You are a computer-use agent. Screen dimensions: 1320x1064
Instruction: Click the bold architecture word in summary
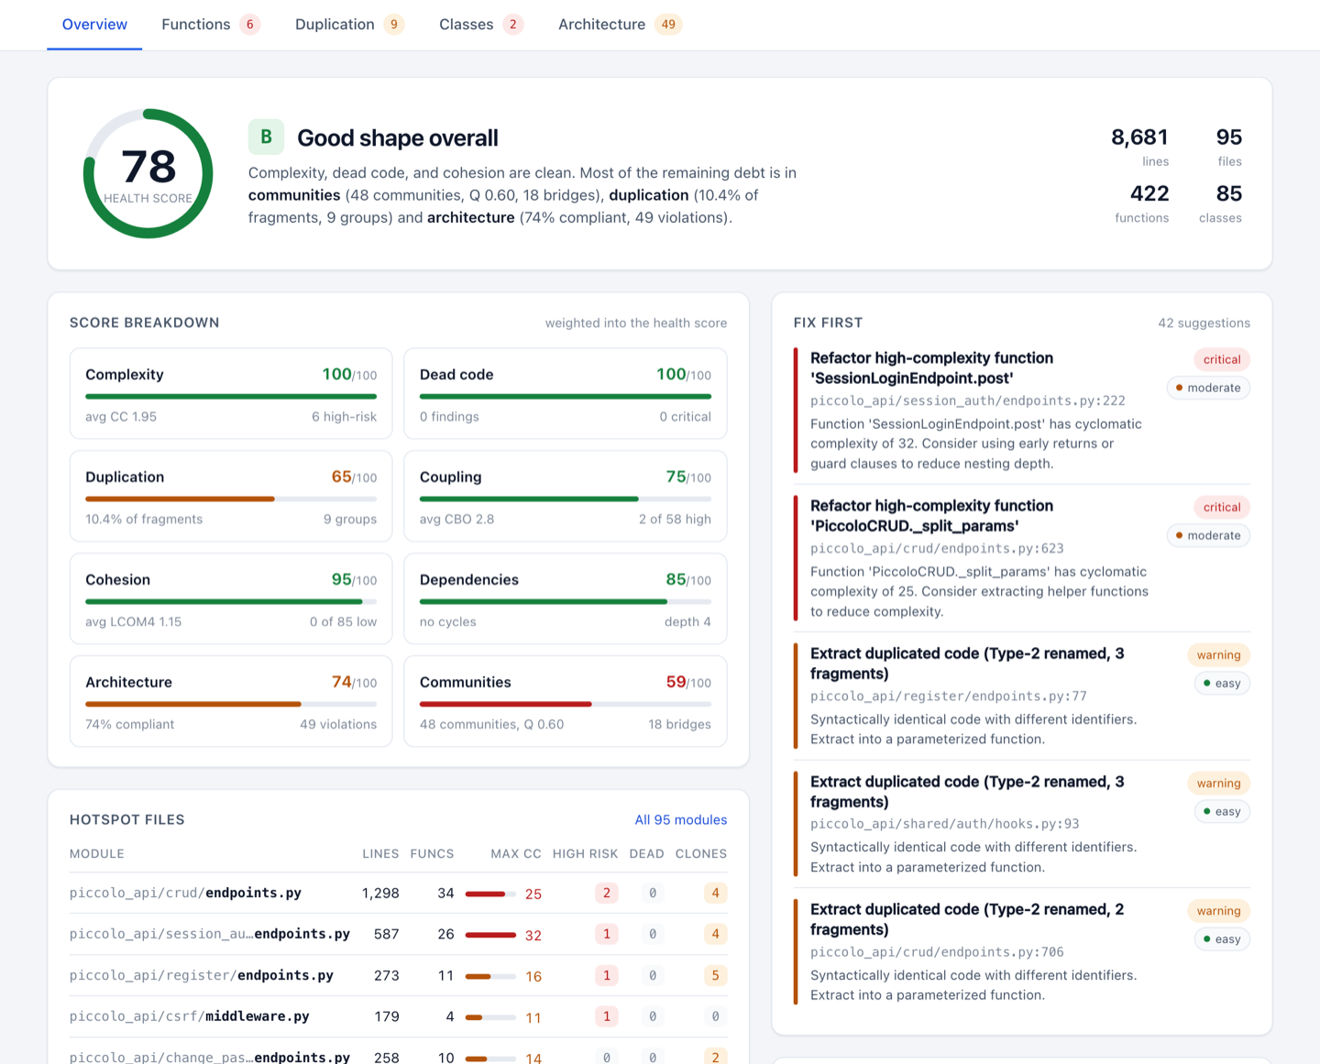(x=470, y=218)
